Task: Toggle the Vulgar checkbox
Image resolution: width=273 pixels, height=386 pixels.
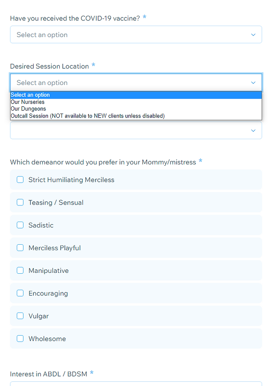Action: [x=20, y=316]
